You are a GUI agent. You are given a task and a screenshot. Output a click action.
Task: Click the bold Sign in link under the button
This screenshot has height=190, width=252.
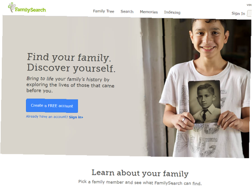75,117
